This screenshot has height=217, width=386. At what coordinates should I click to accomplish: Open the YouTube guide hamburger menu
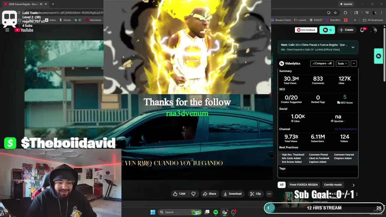click(x=7, y=30)
